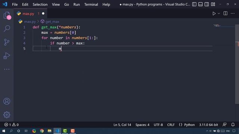Show hidden system tray icons

tap(207, 131)
